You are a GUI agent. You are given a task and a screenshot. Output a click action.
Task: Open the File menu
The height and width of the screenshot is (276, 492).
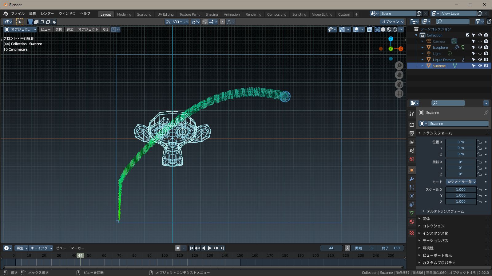18,13
